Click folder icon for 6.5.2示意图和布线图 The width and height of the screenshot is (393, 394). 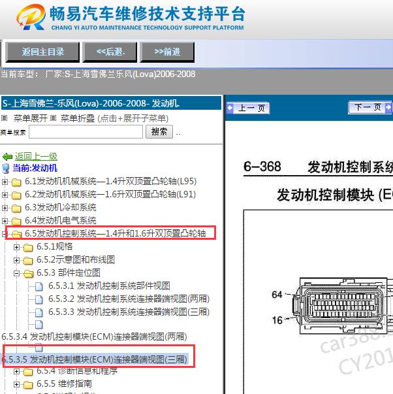[28, 261]
